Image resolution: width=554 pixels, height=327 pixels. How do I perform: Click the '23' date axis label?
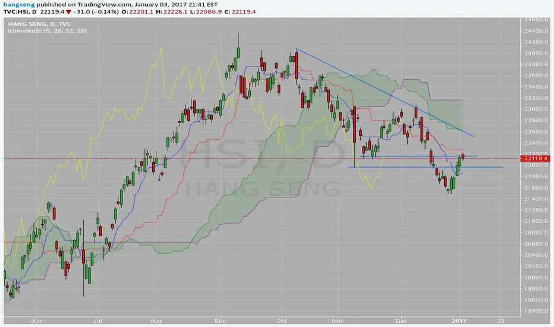pos(501,321)
